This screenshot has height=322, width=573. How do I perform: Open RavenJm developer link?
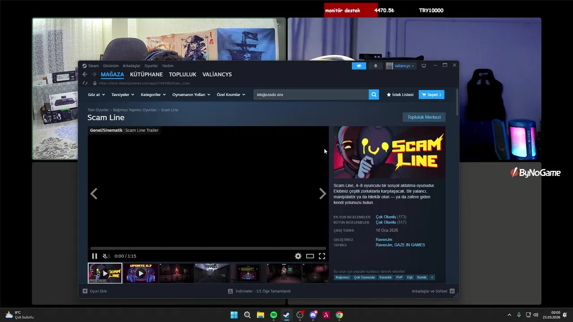[x=384, y=240]
